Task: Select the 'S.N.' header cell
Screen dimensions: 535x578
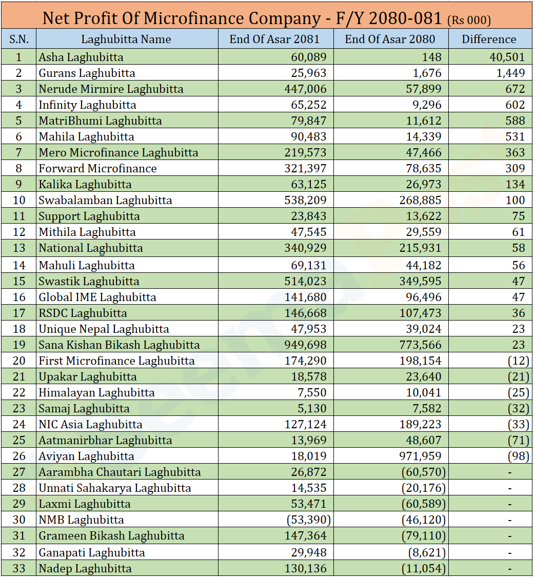Action: 18,39
